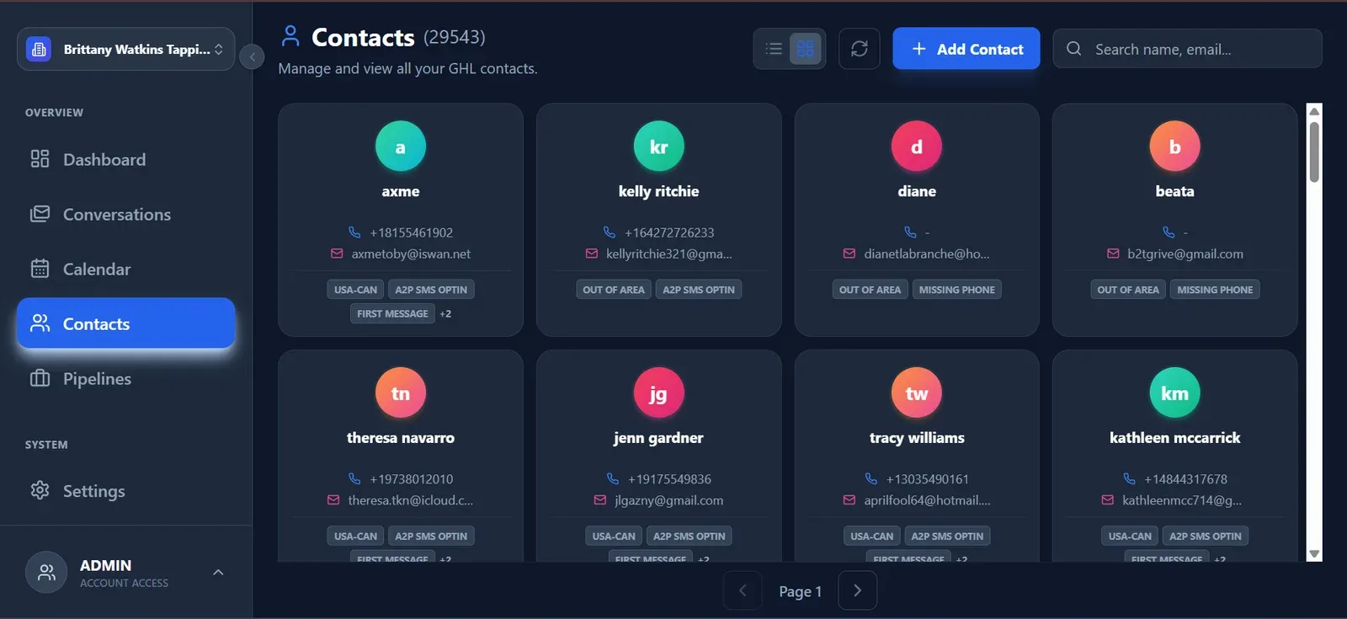The image size is (1347, 619).
Task: Switch to list view layout
Action: click(x=774, y=49)
